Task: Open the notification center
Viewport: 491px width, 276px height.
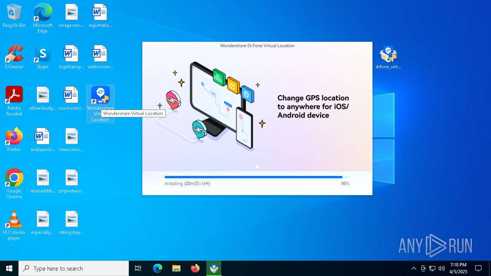Action: point(478,268)
